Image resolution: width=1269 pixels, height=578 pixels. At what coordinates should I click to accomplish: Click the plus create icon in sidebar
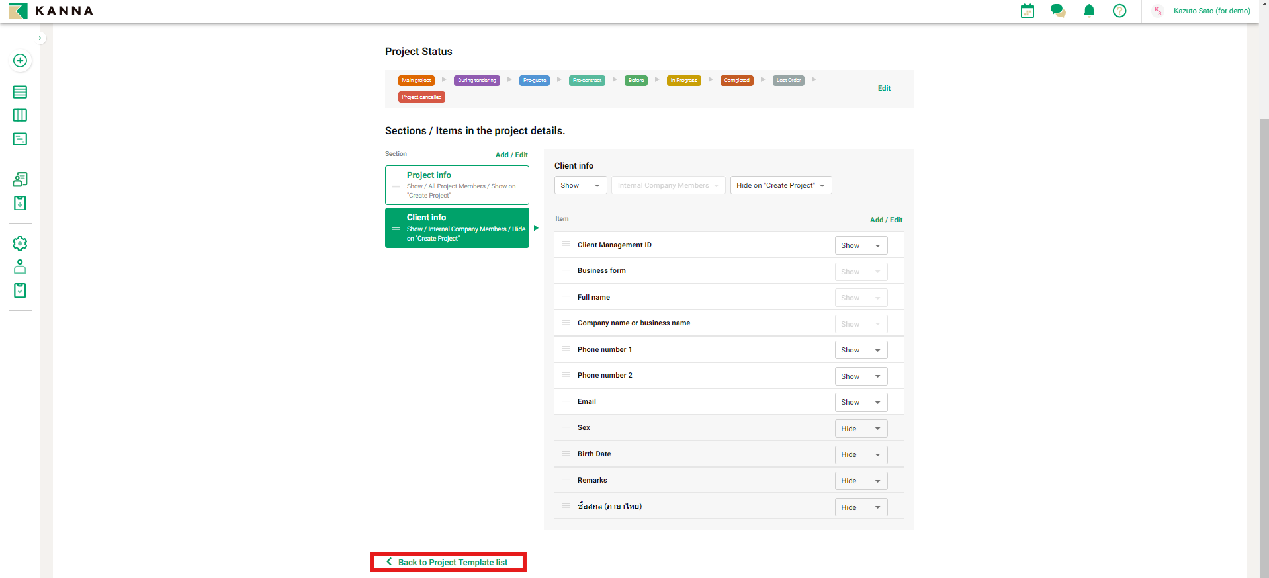pos(20,61)
